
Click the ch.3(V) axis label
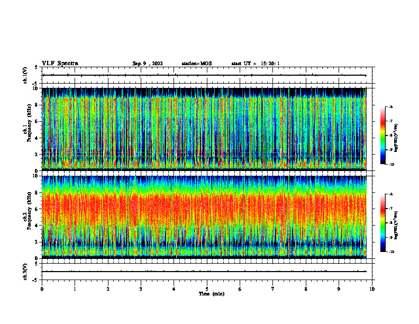point(25,272)
